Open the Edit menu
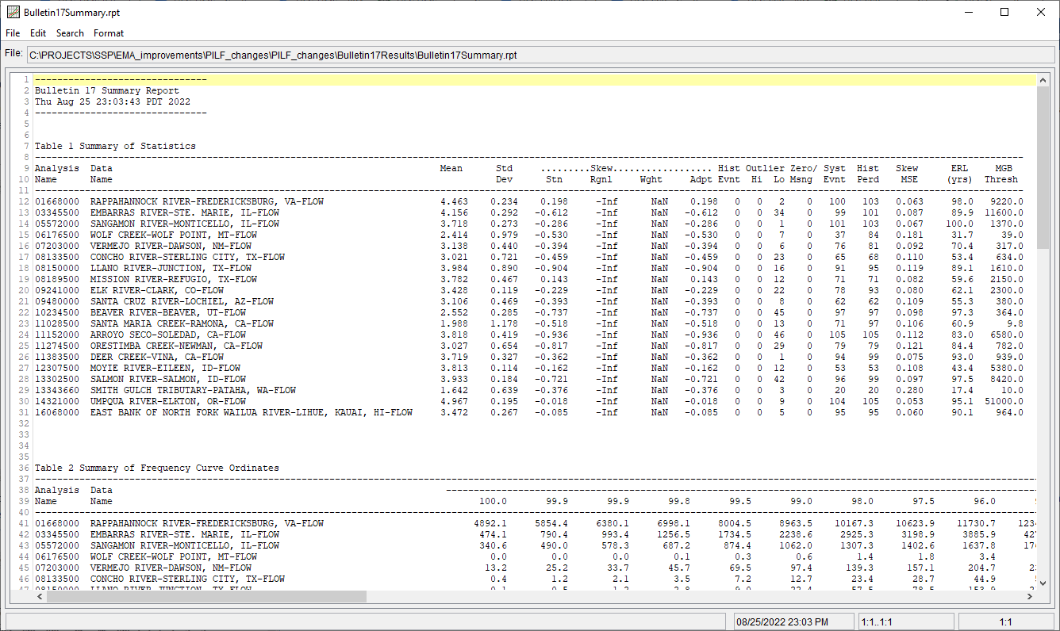 pos(37,33)
